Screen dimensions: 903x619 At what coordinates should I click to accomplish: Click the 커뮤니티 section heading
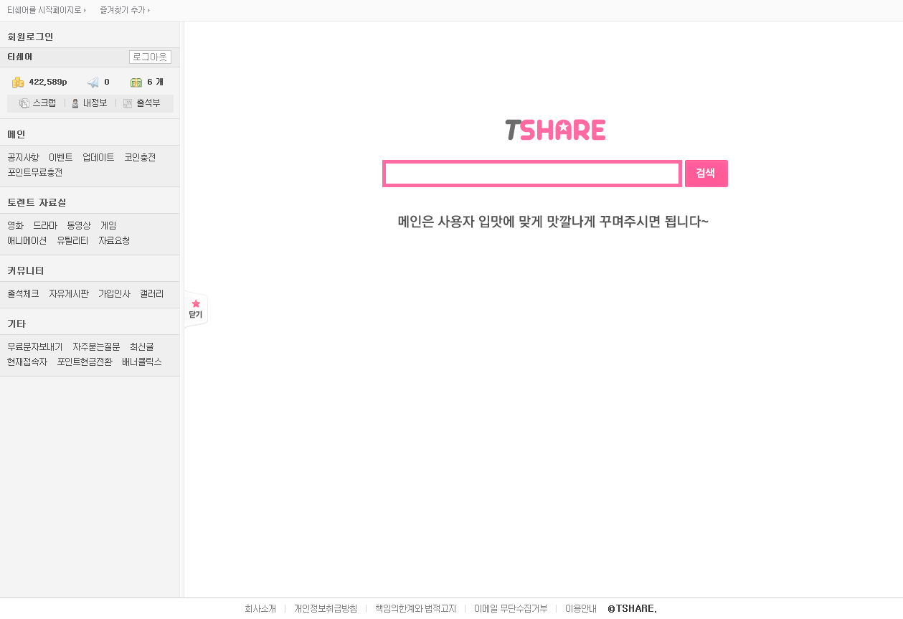26,270
